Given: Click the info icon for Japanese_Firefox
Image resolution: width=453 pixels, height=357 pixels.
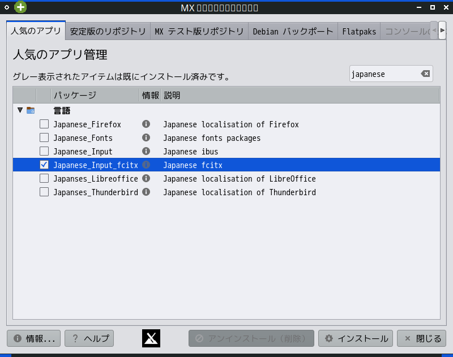Looking at the screenshot, I should [x=146, y=124].
